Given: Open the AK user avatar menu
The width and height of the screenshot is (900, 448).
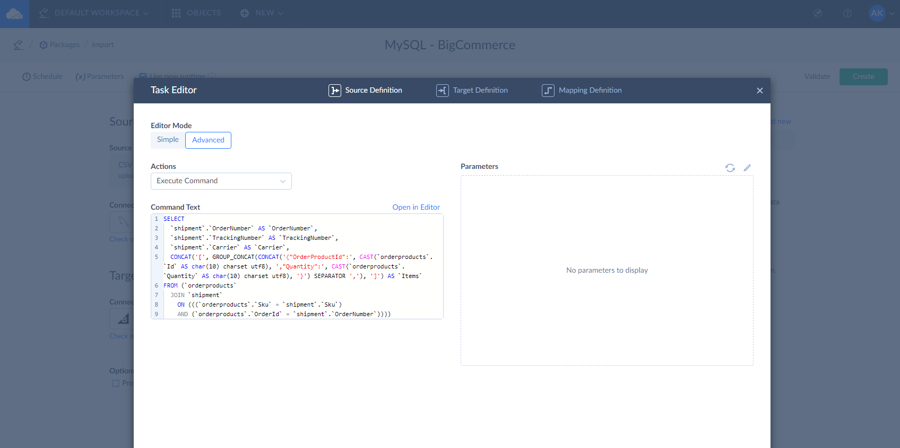Looking at the screenshot, I should click(x=877, y=13).
